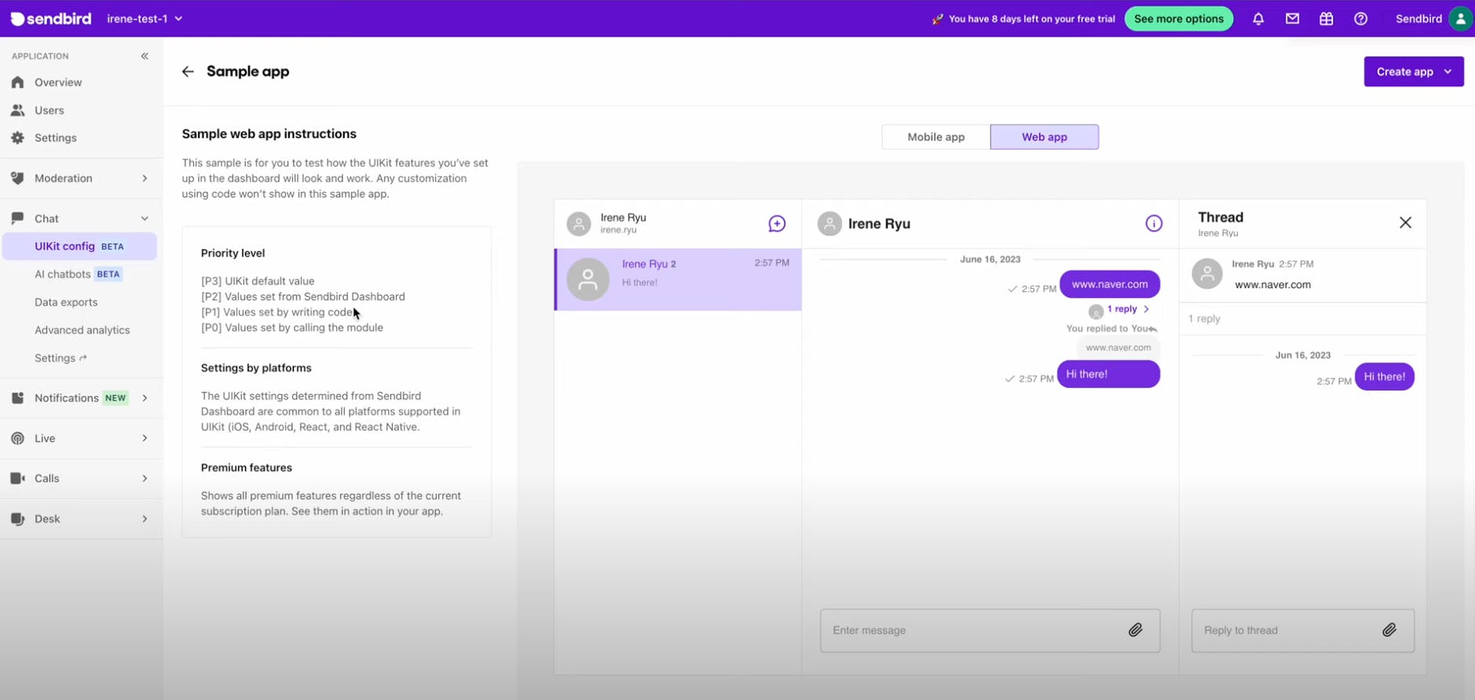Collapse the sidebar with double chevron

(145, 56)
